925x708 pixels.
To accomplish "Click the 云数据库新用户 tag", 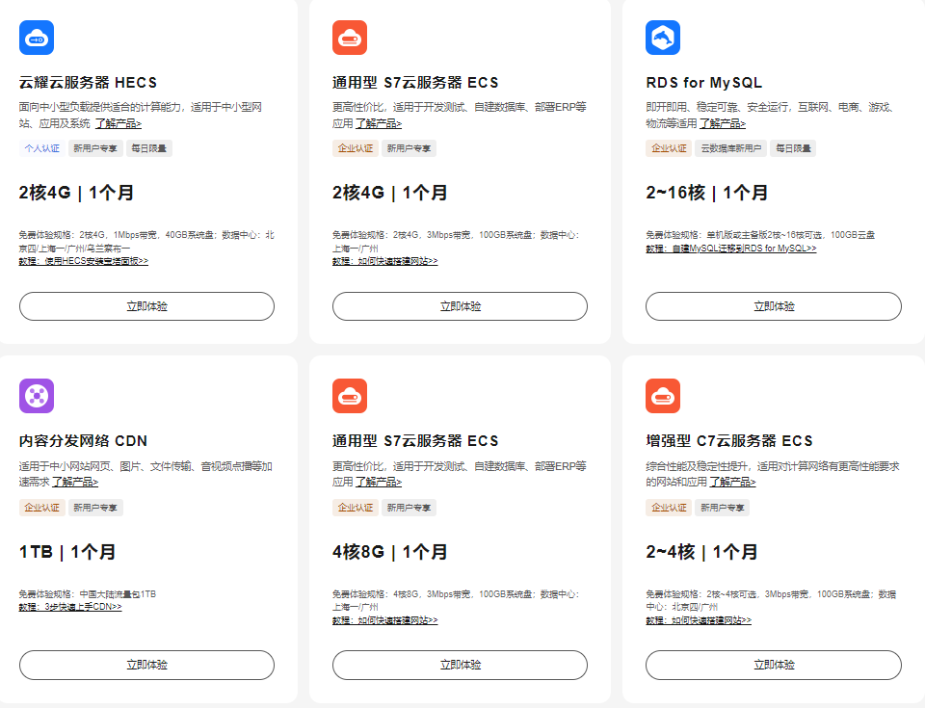I will [731, 148].
